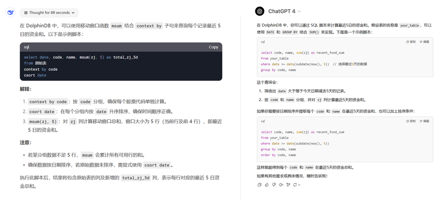Click the 解释: heading
The image size is (445, 209).
coord(26,89)
